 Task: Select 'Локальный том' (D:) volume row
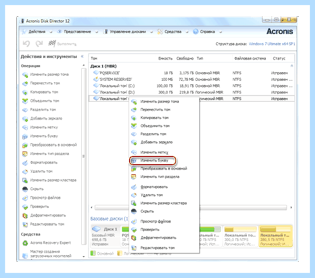click(x=192, y=92)
